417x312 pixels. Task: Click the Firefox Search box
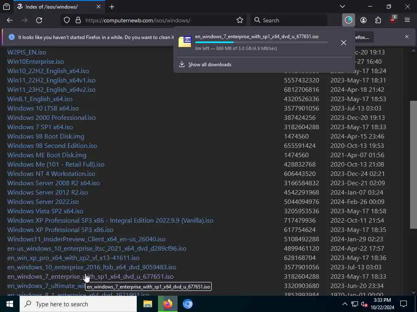(x=289, y=20)
